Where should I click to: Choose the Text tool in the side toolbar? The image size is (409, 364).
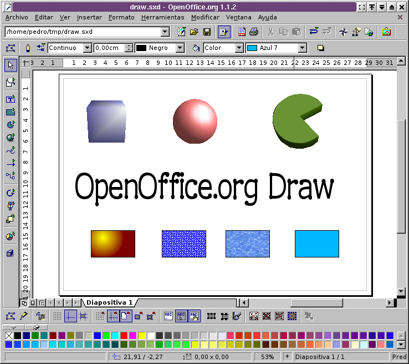click(11, 99)
